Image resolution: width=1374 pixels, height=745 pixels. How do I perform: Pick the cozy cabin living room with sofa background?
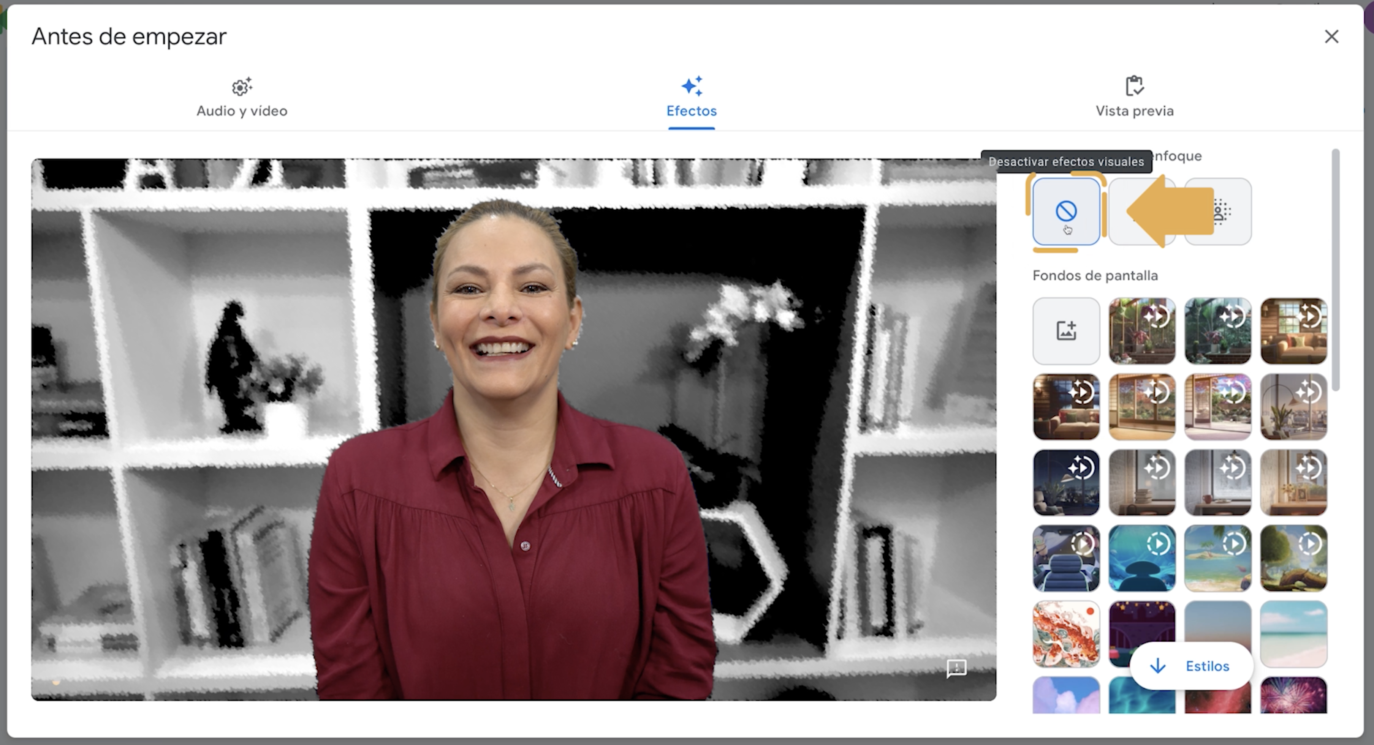tap(1293, 331)
